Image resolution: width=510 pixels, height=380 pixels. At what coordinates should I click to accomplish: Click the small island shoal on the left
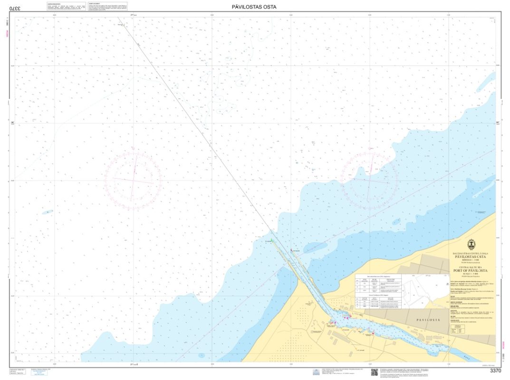pos(48,212)
